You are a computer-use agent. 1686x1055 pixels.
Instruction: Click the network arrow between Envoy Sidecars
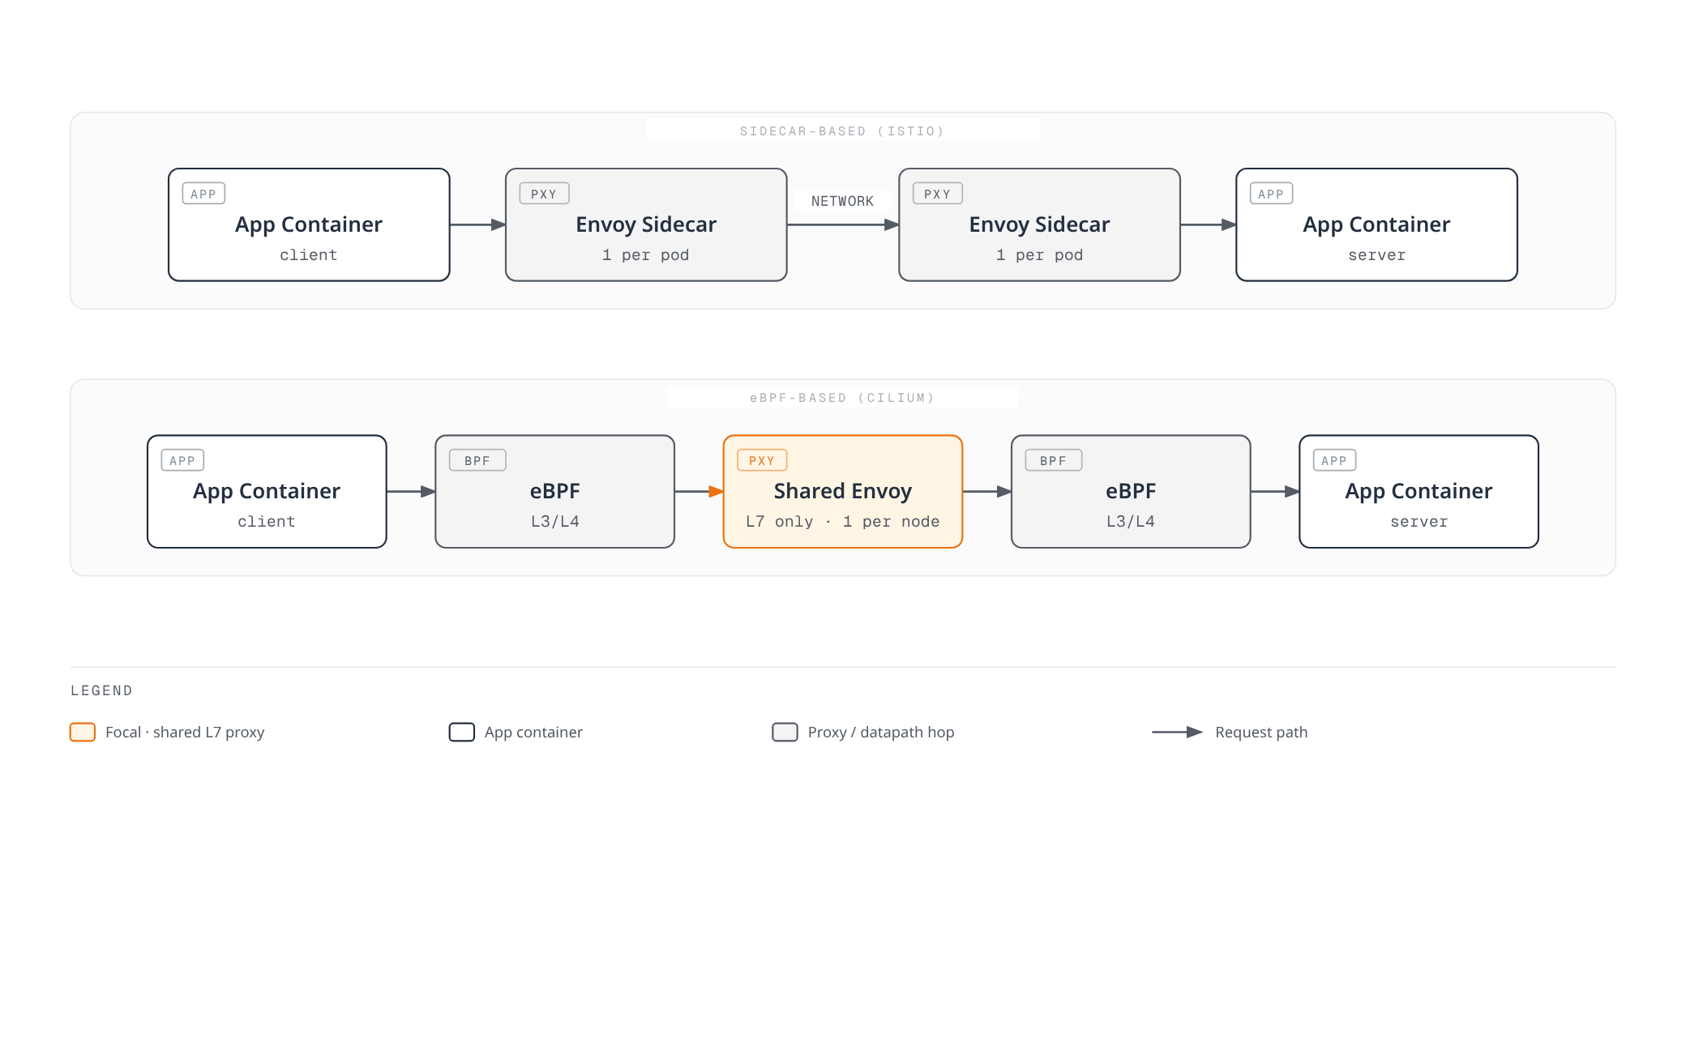pos(843,224)
